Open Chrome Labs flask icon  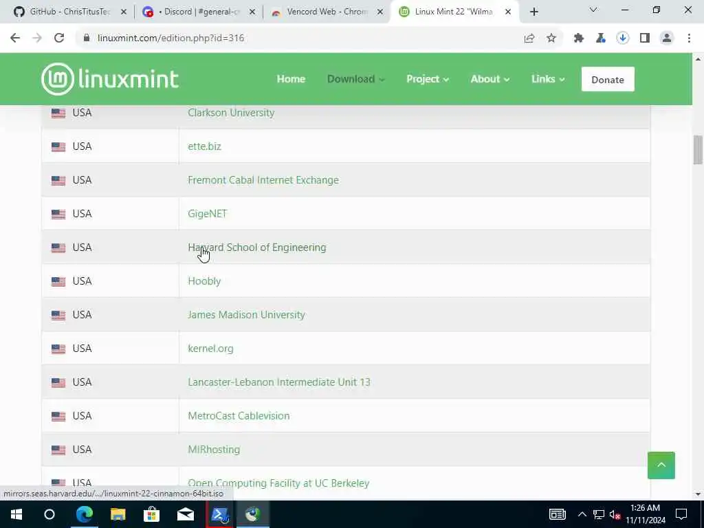click(601, 38)
